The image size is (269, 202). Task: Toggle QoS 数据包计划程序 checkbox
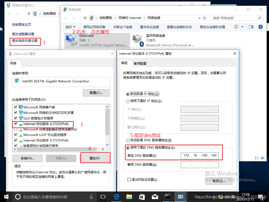click(x=15, y=118)
